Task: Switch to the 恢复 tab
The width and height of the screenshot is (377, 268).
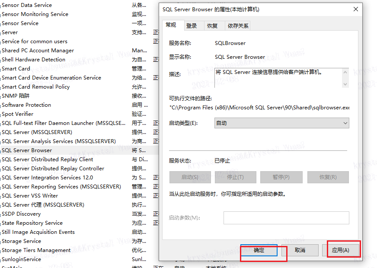Action: (212, 26)
